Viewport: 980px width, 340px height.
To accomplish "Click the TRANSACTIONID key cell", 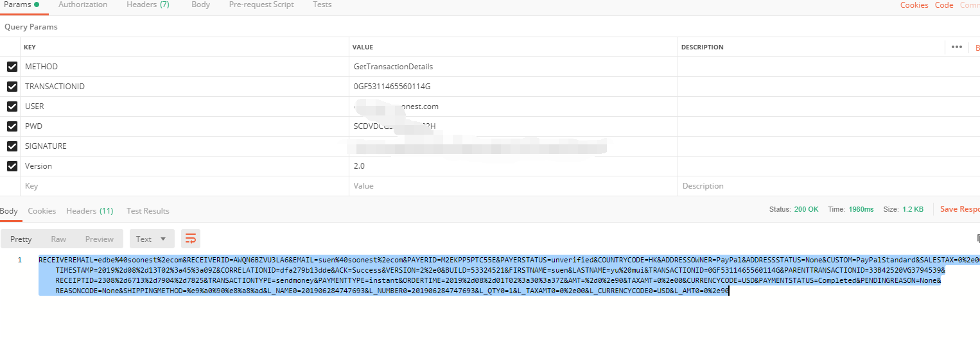I will tap(185, 87).
